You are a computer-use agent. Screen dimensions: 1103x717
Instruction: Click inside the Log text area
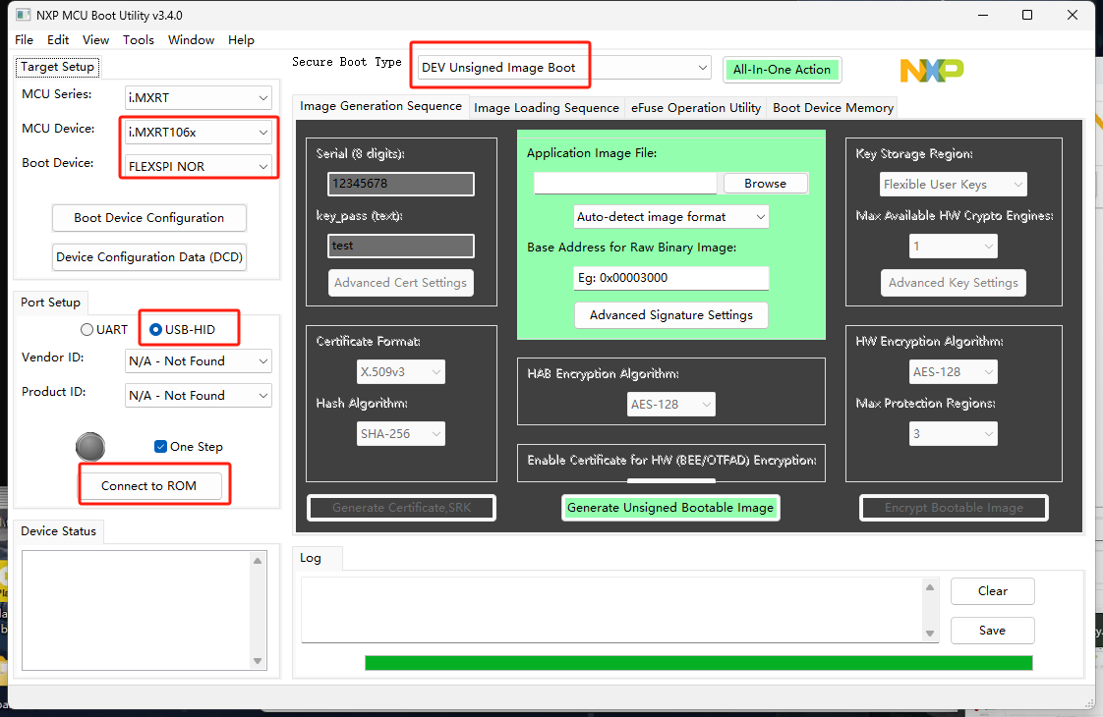[612, 609]
